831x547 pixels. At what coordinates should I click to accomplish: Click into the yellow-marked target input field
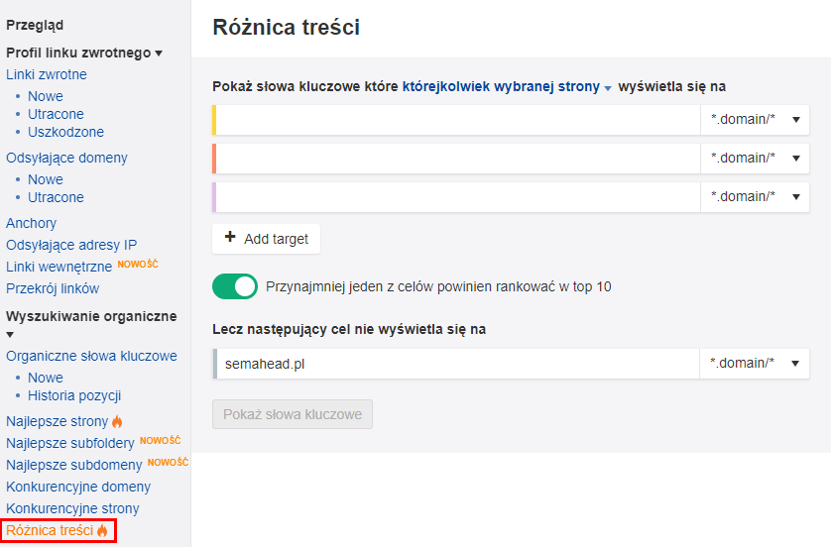458,120
